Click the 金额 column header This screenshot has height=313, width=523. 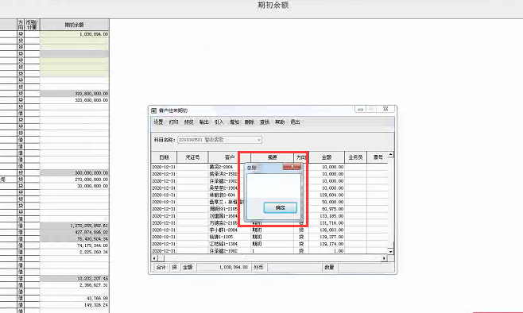(x=327, y=157)
